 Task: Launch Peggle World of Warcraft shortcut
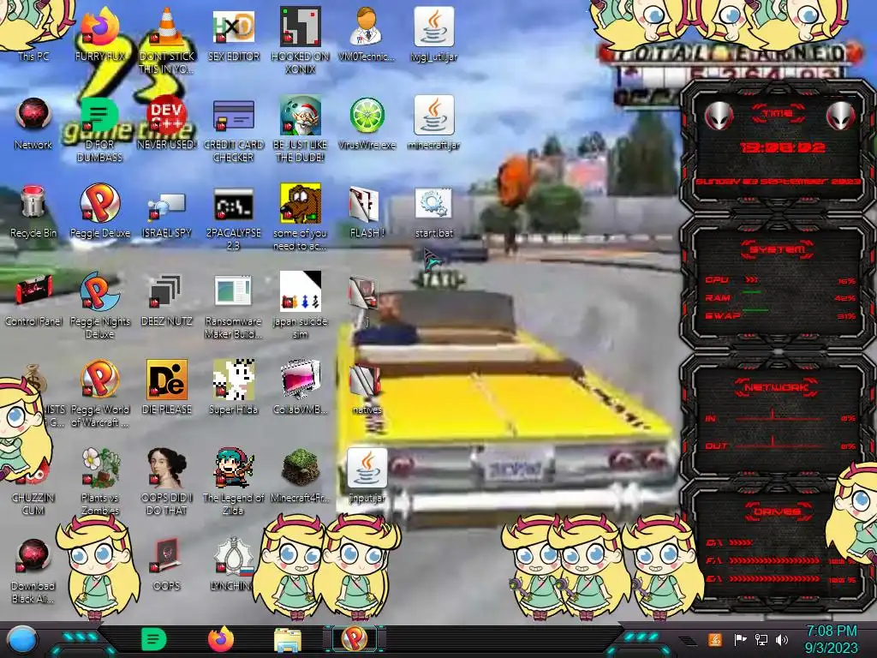pyautogui.click(x=99, y=394)
